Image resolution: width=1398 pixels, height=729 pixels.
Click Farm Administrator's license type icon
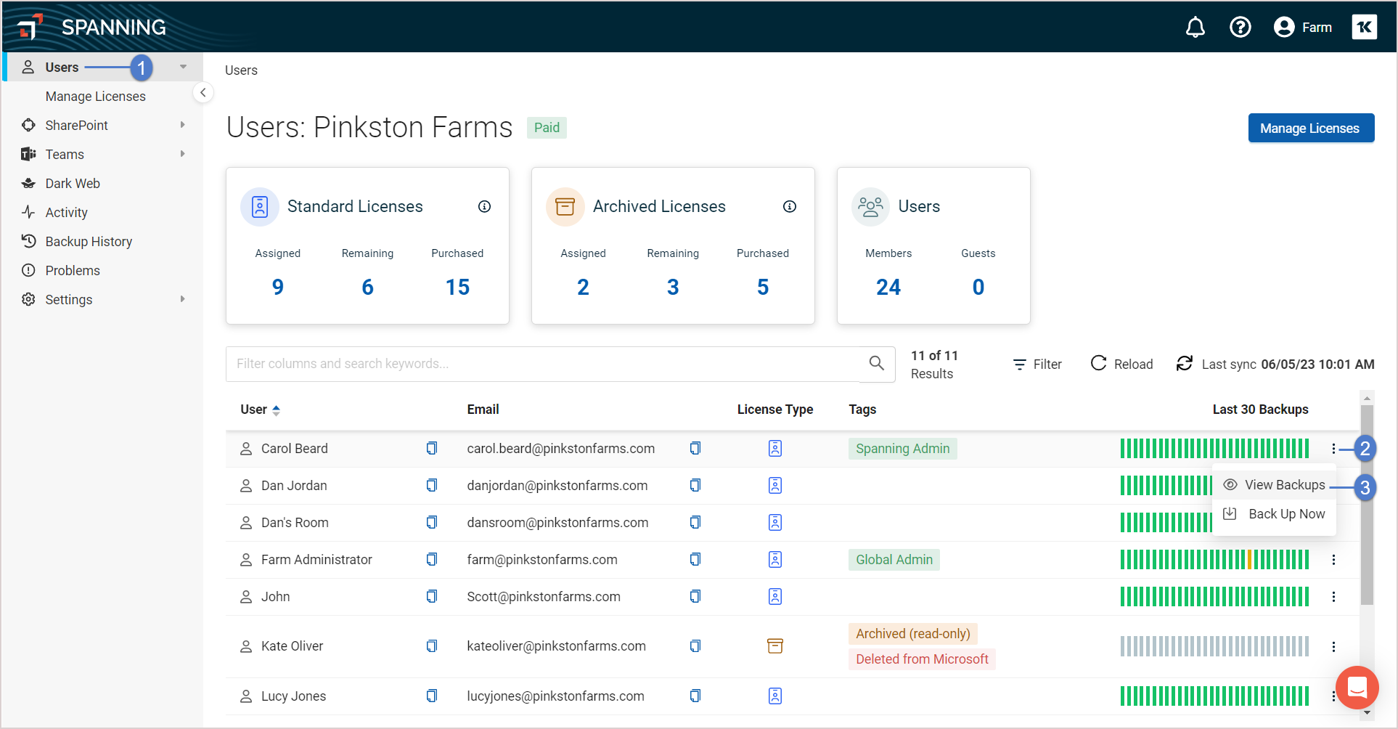coord(775,559)
